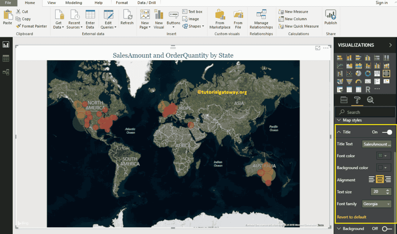The width and height of the screenshot is (397, 234).
Task: Enable the Background toggle switch
Action: (x=387, y=228)
